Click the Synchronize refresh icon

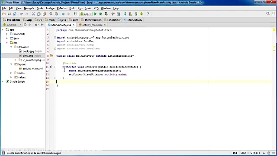(x=15, y=14)
